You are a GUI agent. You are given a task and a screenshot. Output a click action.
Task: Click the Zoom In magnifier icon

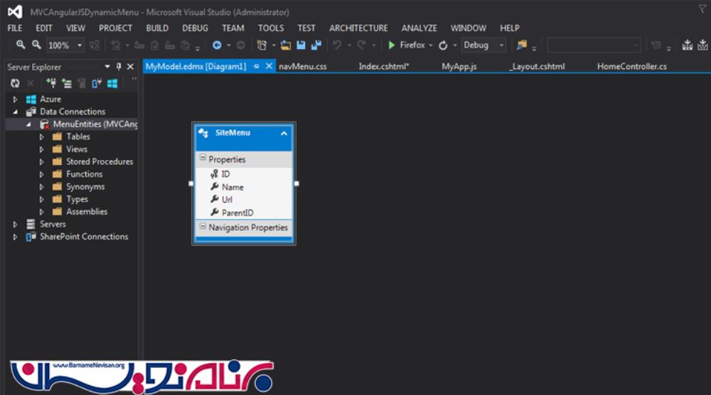click(x=21, y=45)
